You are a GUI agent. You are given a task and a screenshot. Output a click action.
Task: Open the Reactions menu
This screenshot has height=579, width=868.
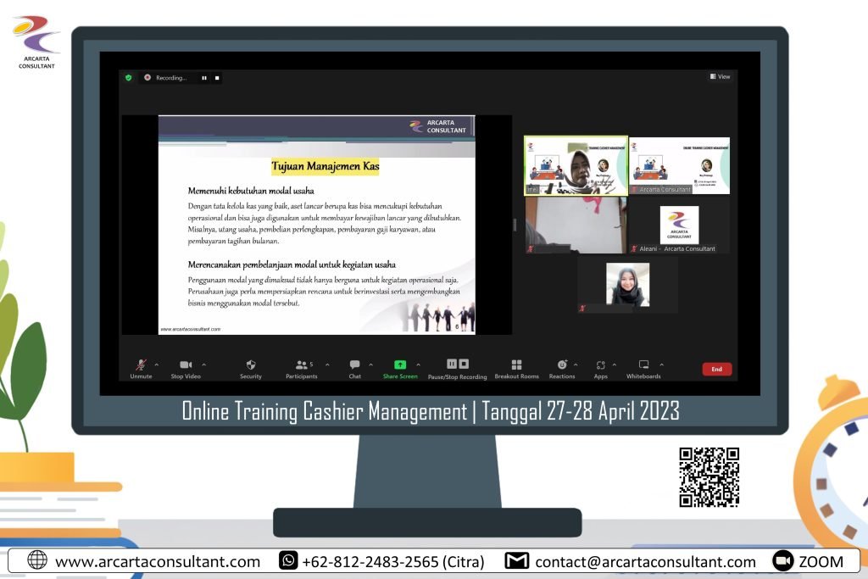561,368
